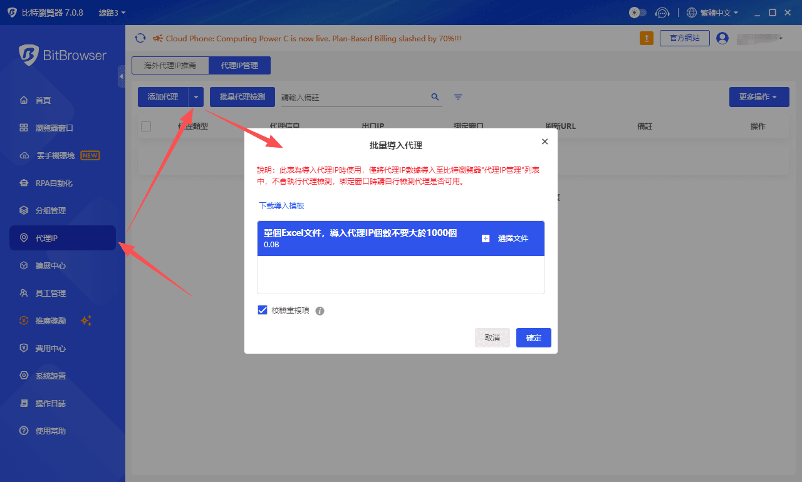Toggle the dark mode switch in title bar
Viewport: 802px width, 482px height.
click(x=637, y=12)
